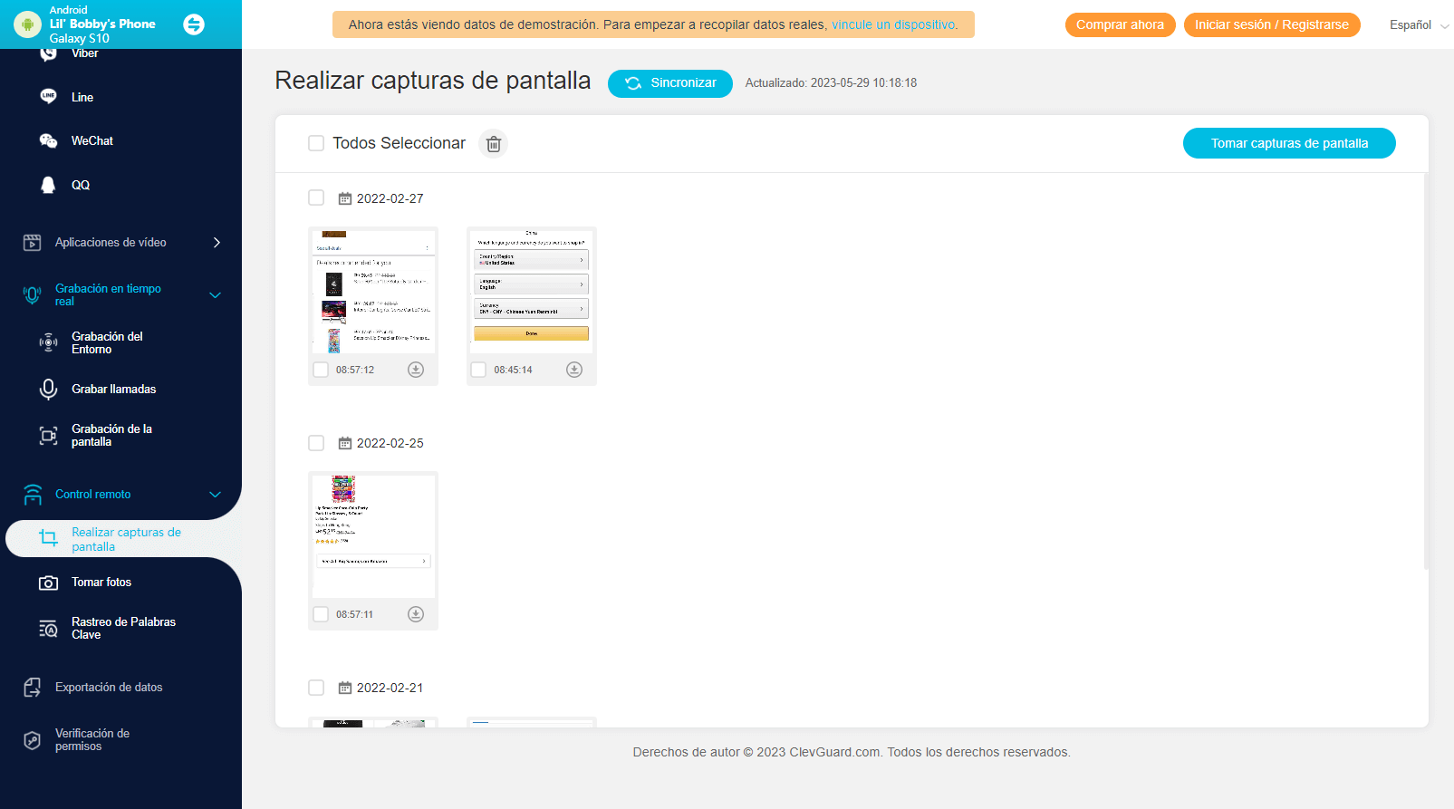
Task: Click the Android device avatar icon
Action: [27, 24]
